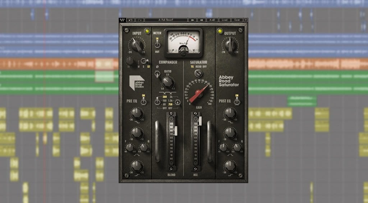The width and height of the screenshot is (368, 203).
Task: Toggle the PRE EQ on switch
Action: coord(144,102)
